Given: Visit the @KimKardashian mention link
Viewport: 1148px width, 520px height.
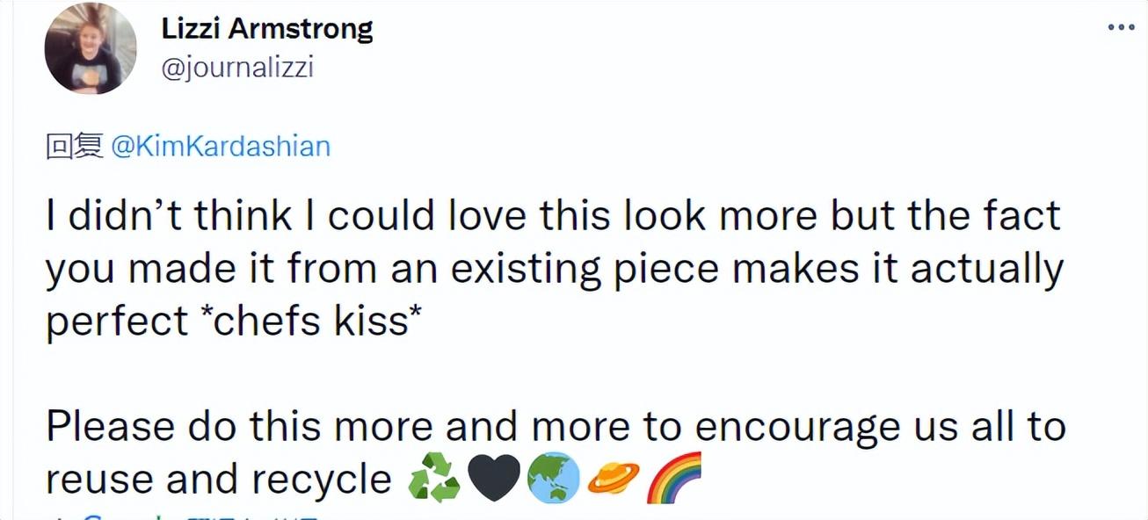Looking at the screenshot, I should pos(220,145).
